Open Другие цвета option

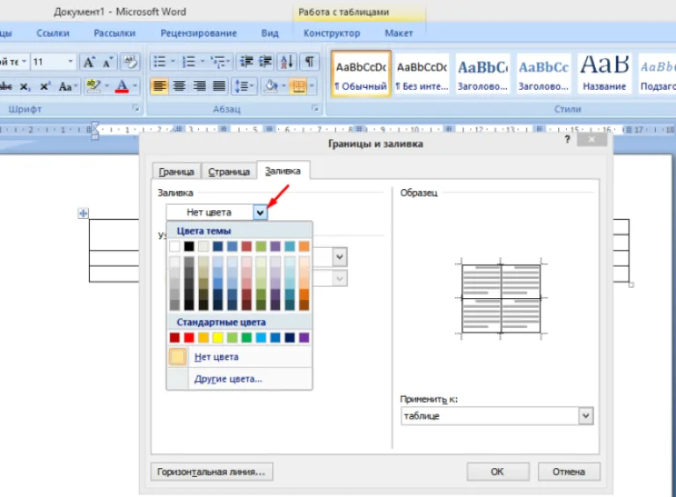pyautogui.click(x=239, y=379)
